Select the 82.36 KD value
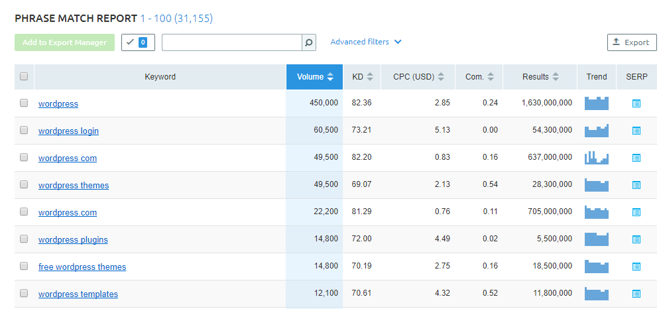The width and height of the screenshot is (659, 309). 361,103
